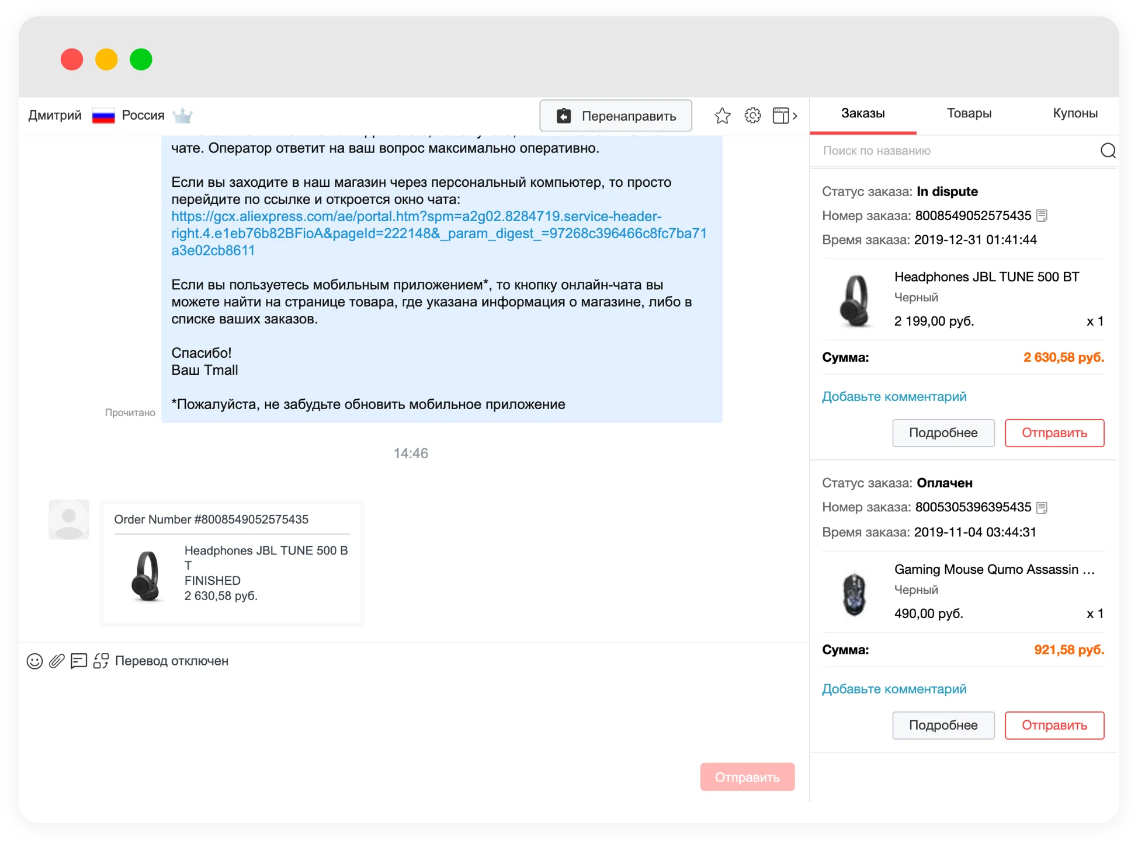This screenshot has height=844, width=1138.
Task: Click the crown VIP icon near Россия
Action: [x=182, y=115]
